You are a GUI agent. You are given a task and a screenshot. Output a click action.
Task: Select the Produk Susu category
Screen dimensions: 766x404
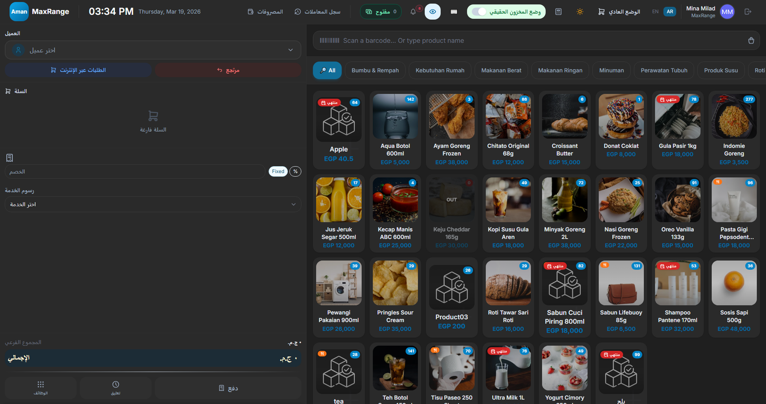pos(721,70)
